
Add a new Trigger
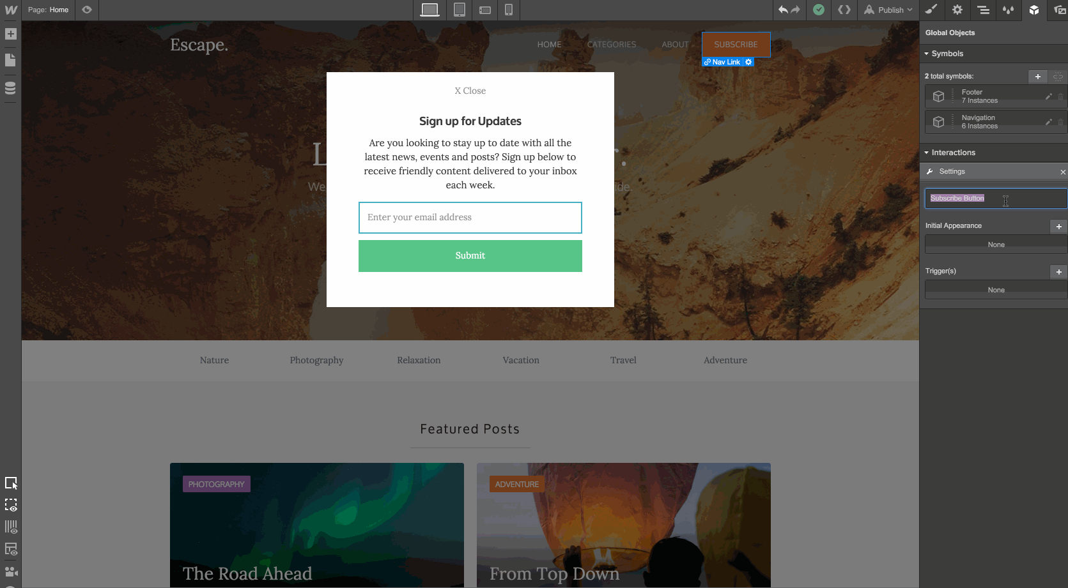pyautogui.click(x=1058, y=272)
